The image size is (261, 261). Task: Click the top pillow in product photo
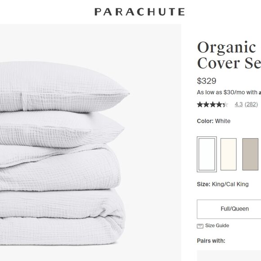click(63, 86)
